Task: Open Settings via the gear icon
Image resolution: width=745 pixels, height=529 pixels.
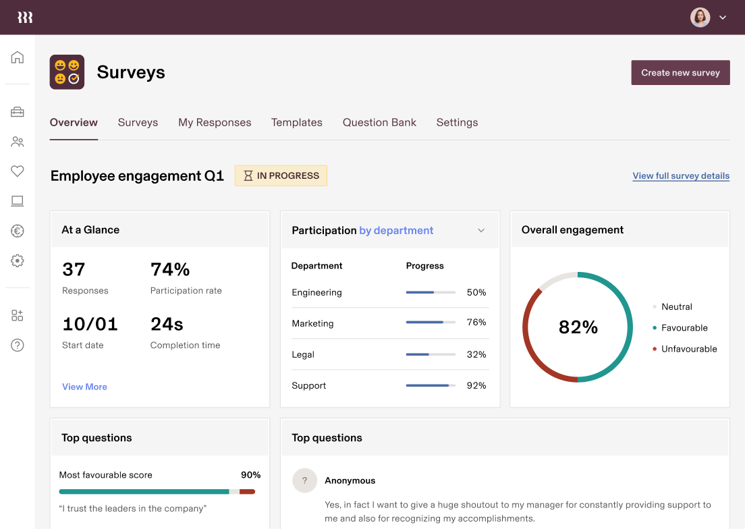Action: coord(18,260)
